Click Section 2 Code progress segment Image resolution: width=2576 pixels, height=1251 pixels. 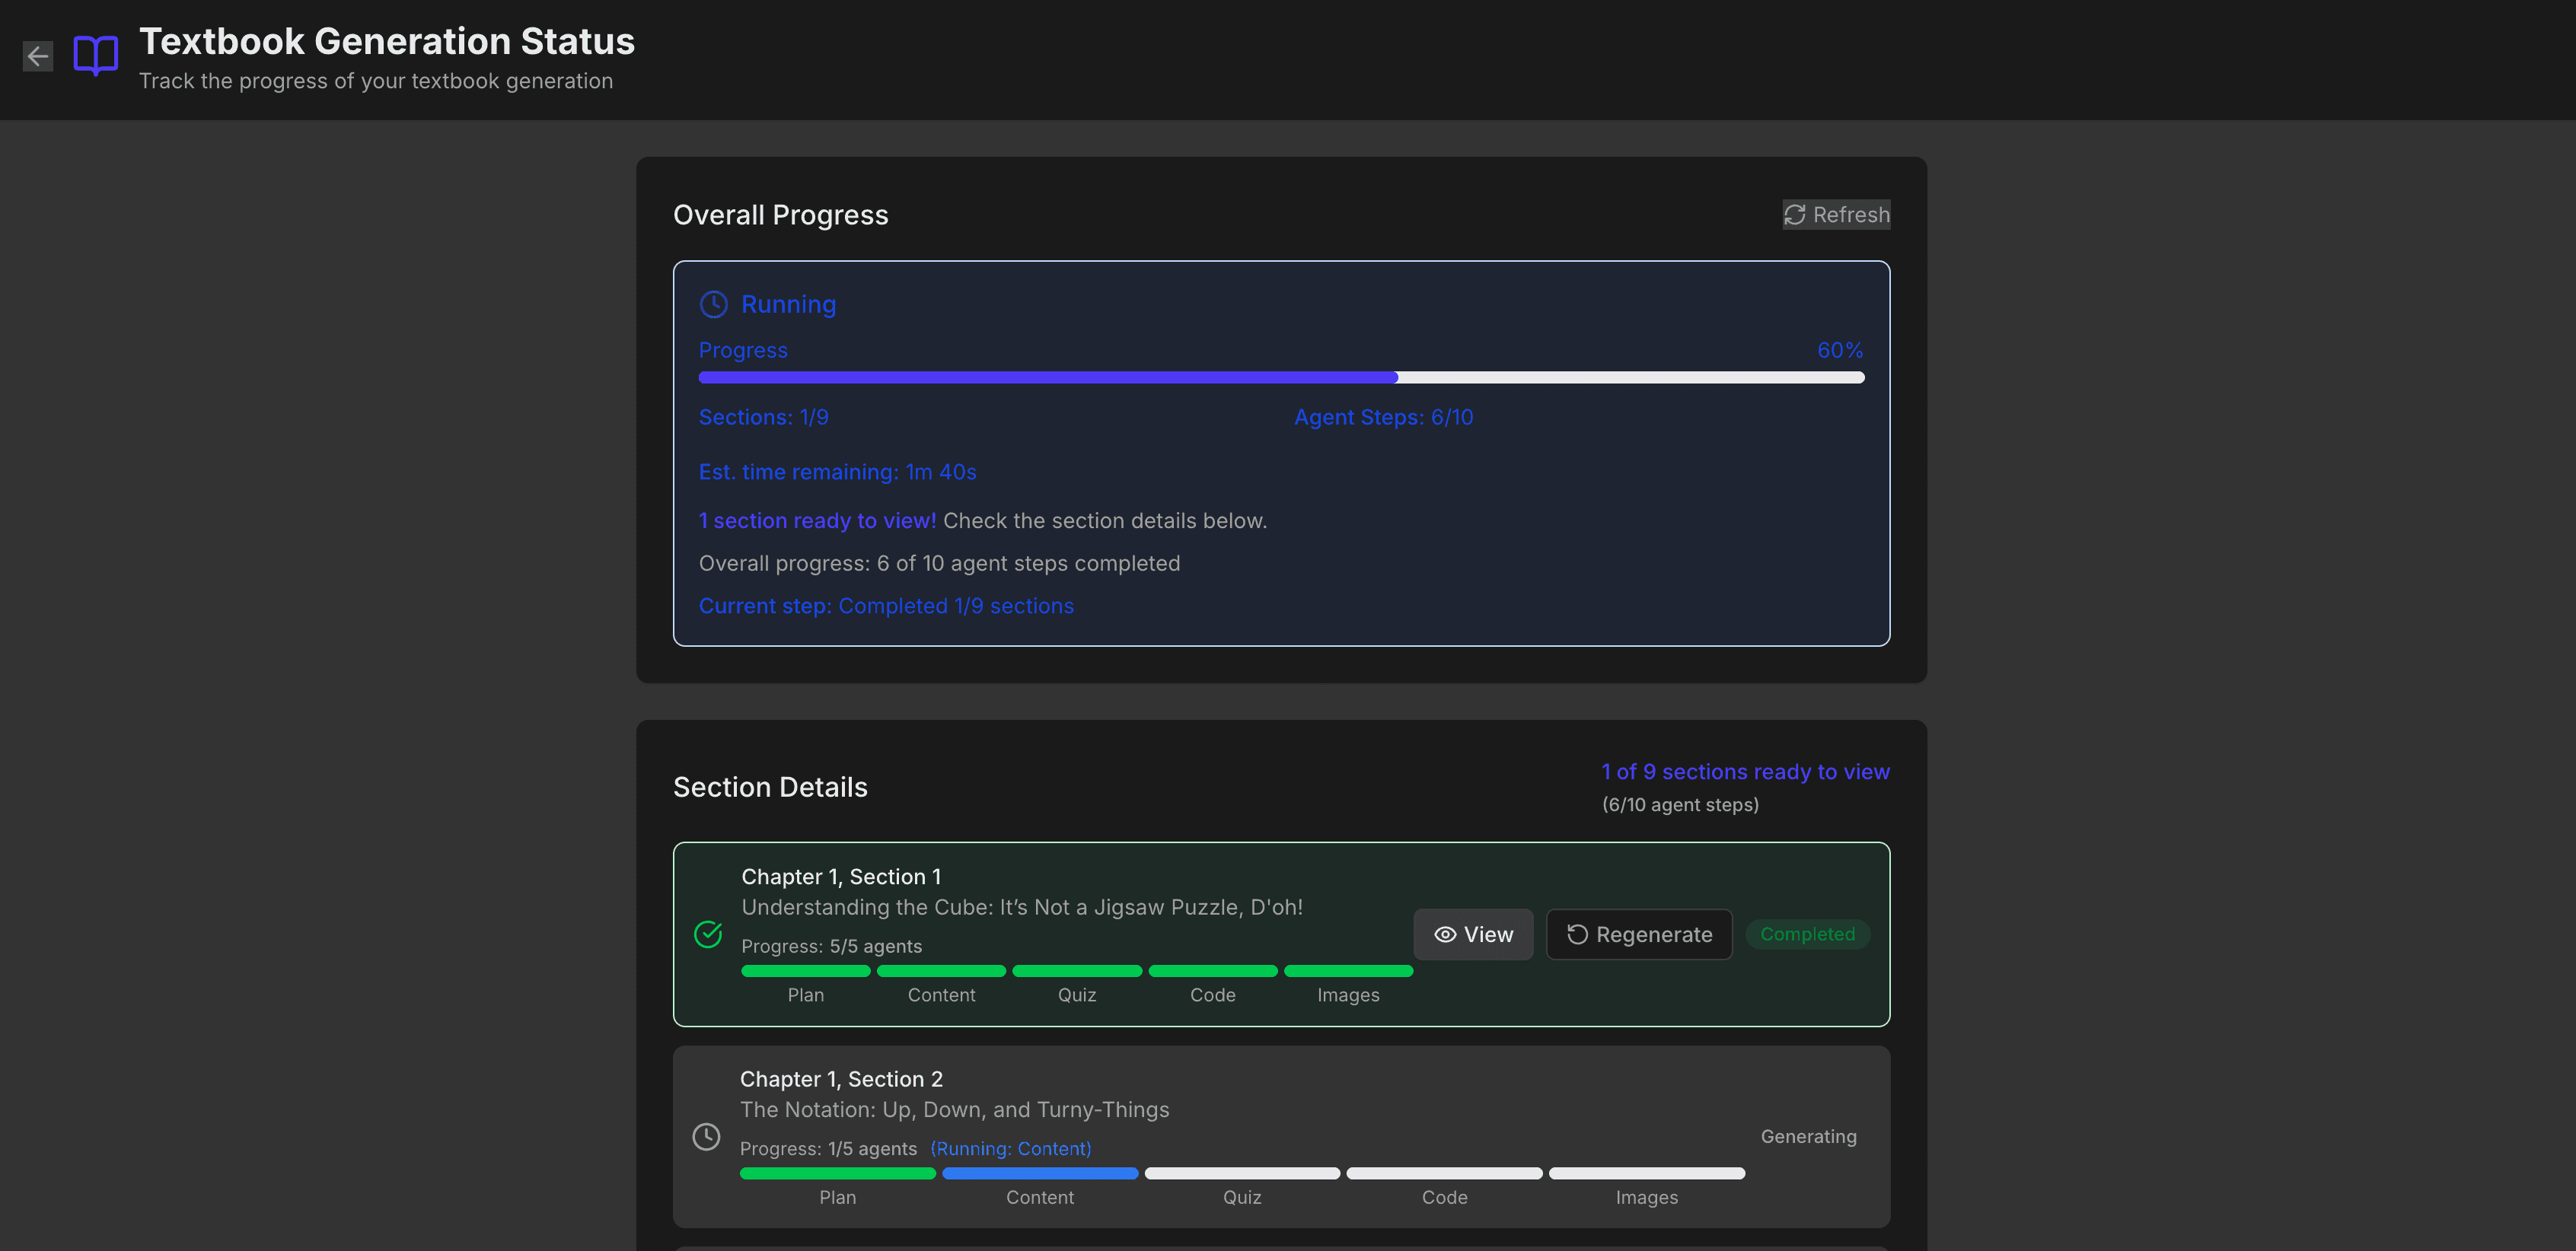(1445, 1174)
